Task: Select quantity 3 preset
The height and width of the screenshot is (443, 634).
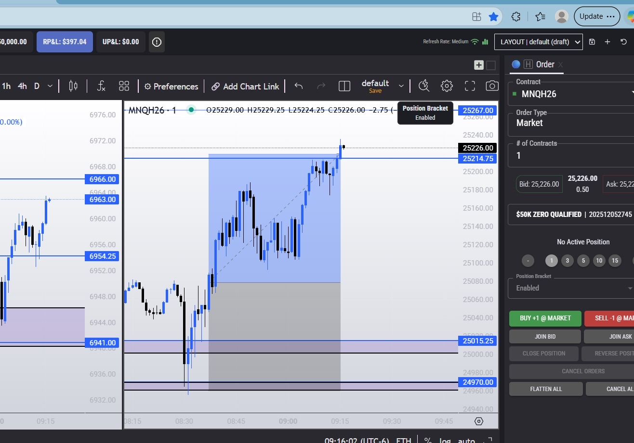Action: pyautogui.click(x=567, y=261)
